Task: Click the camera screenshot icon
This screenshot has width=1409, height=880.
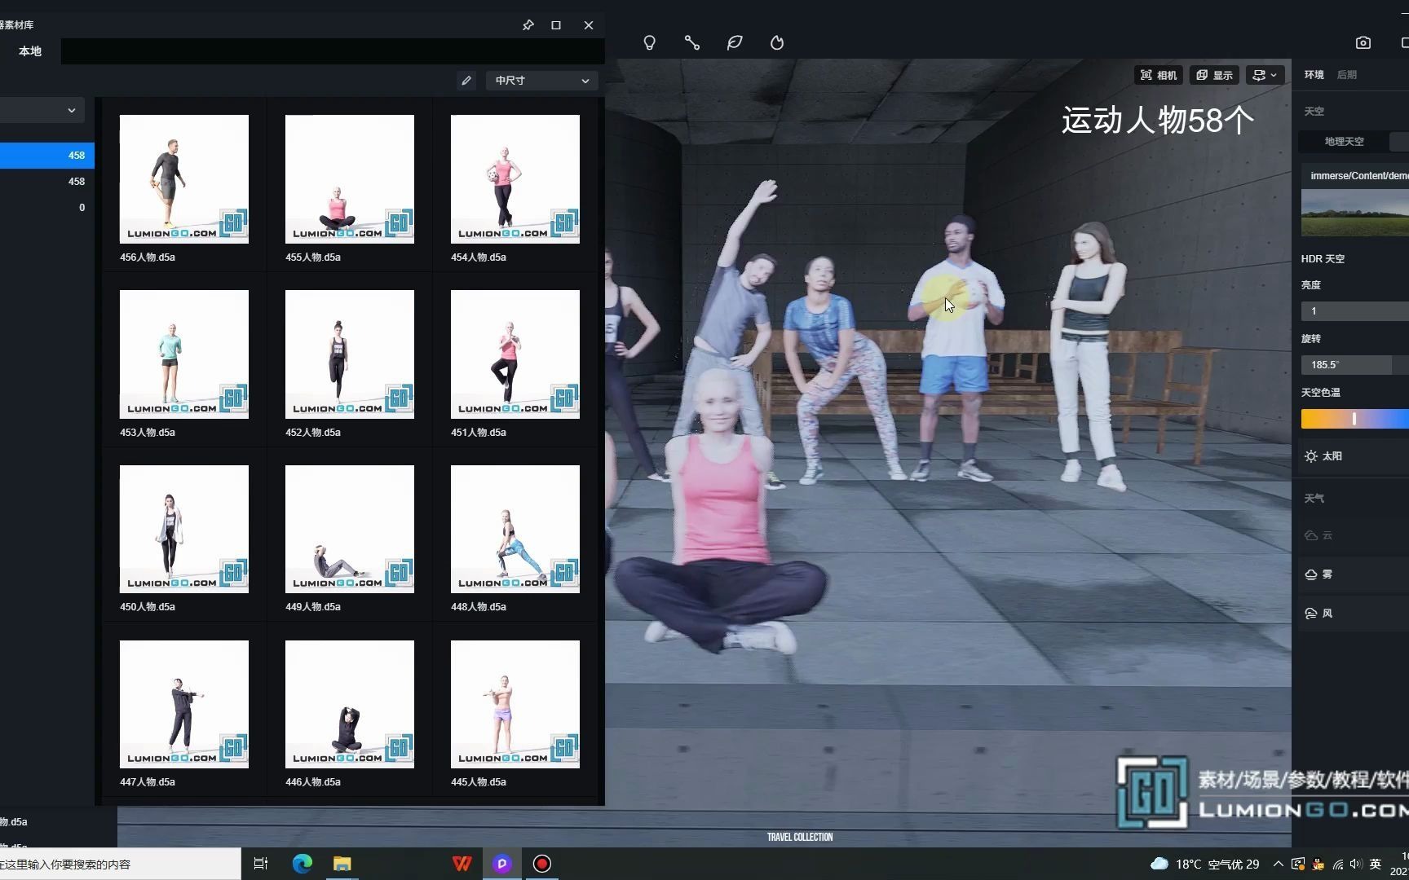Action: 1363,42
